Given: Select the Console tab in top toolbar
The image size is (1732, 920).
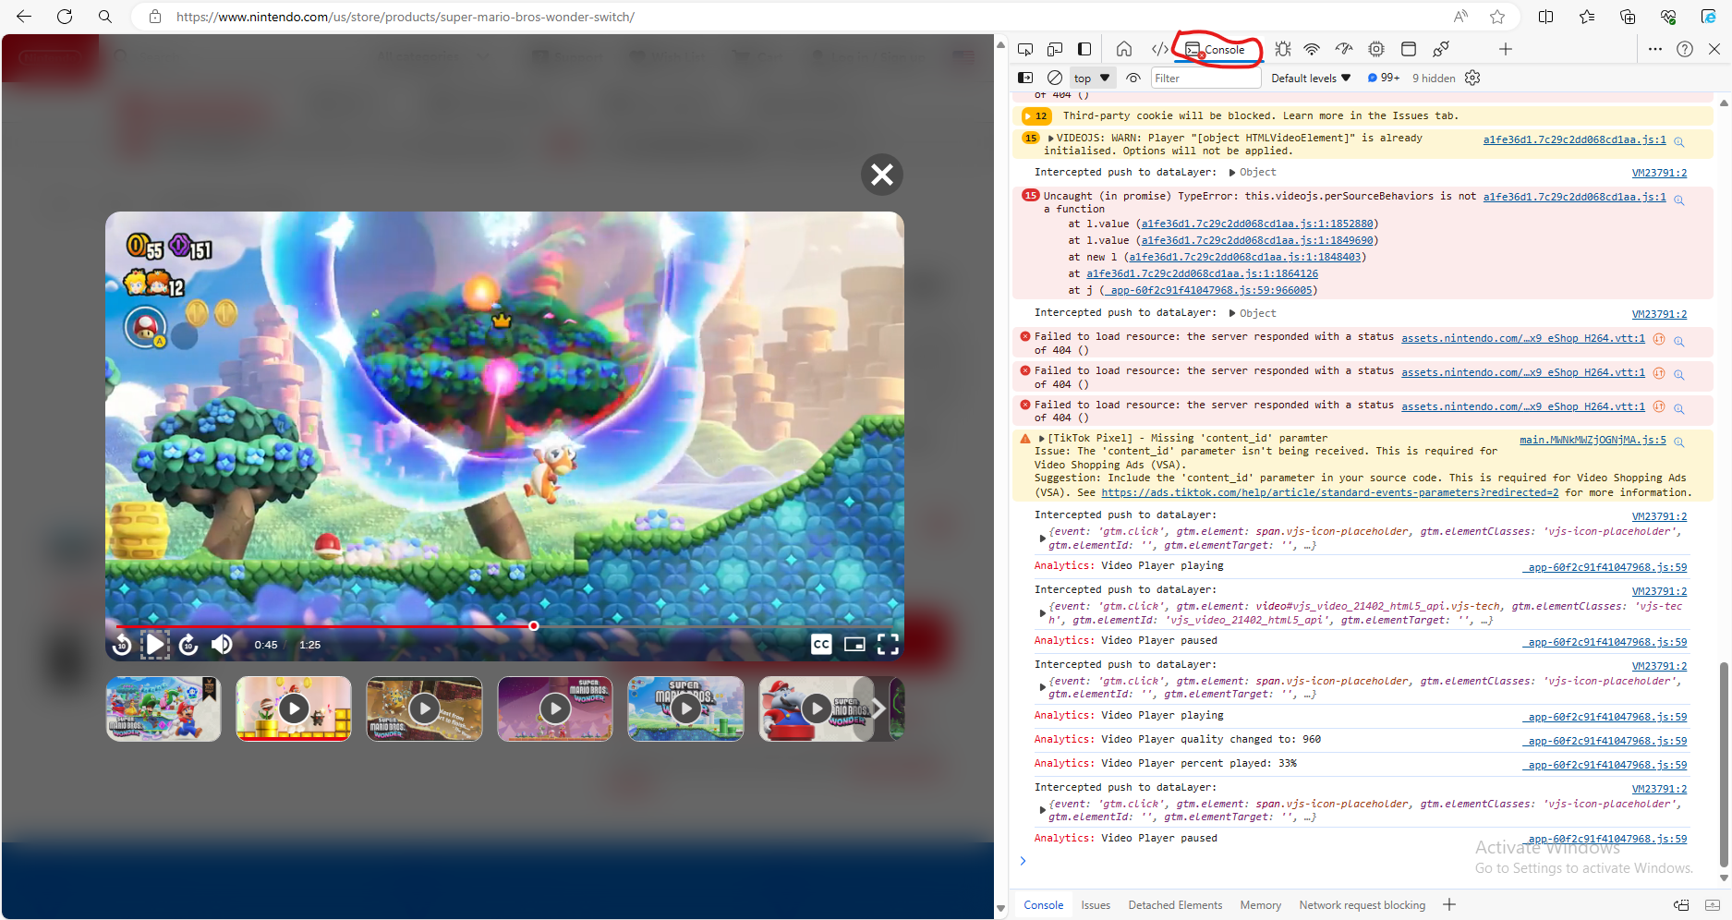Looking at the screenshot, I should pyautogui.click(x=1216, y=50).
